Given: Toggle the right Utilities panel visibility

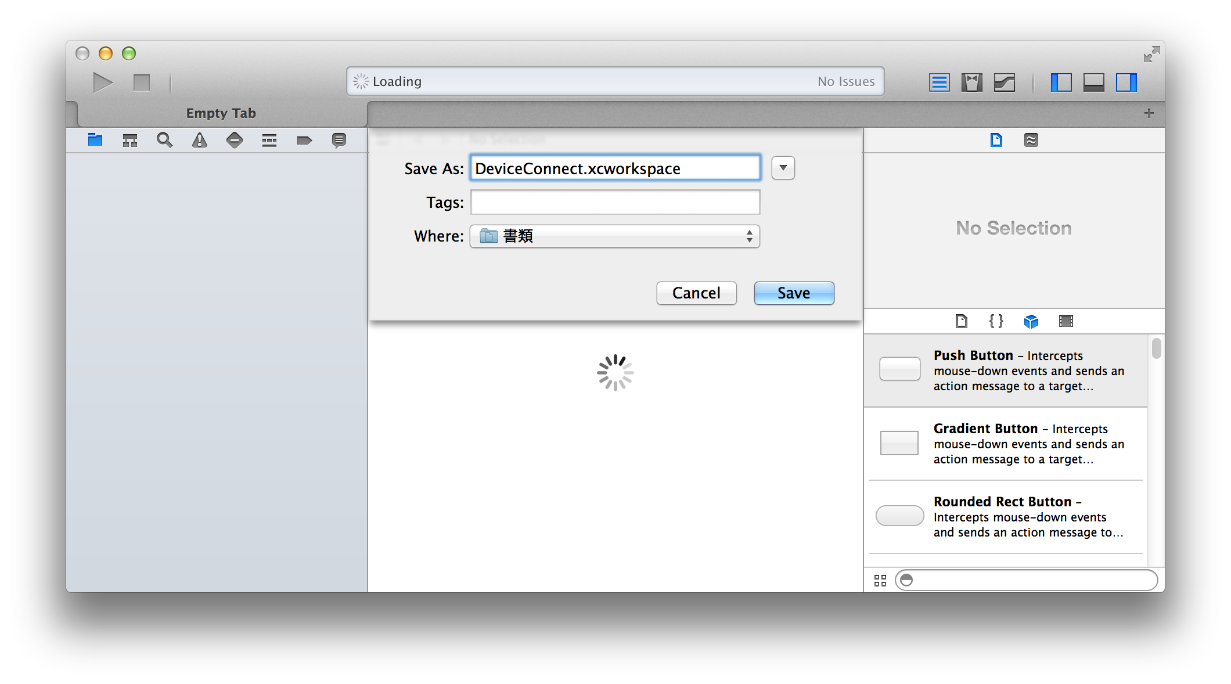Looking at the screenshot, I should click(1126, 82).
